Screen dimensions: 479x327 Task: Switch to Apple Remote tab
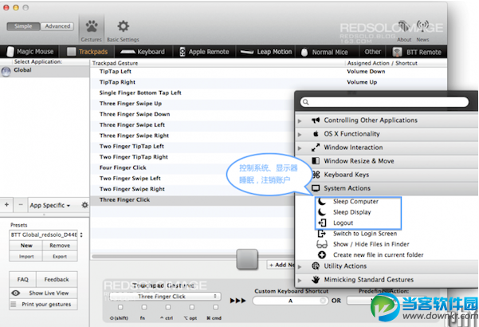204,52
